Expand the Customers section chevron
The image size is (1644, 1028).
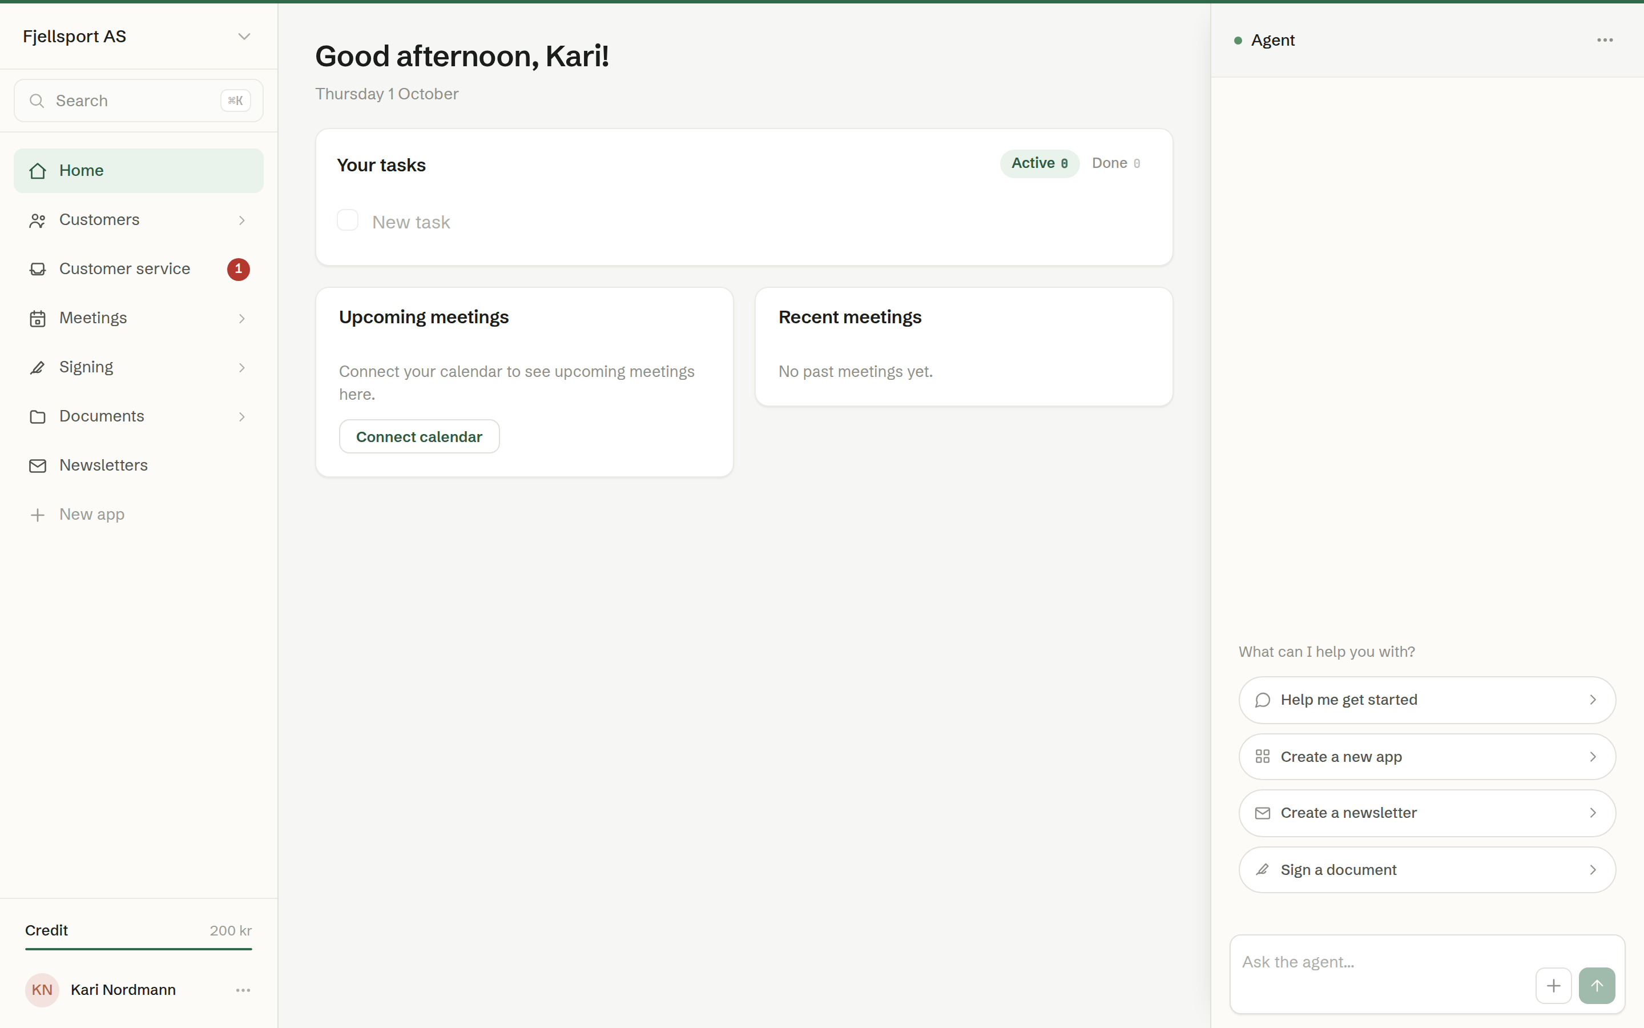point(242,220)
